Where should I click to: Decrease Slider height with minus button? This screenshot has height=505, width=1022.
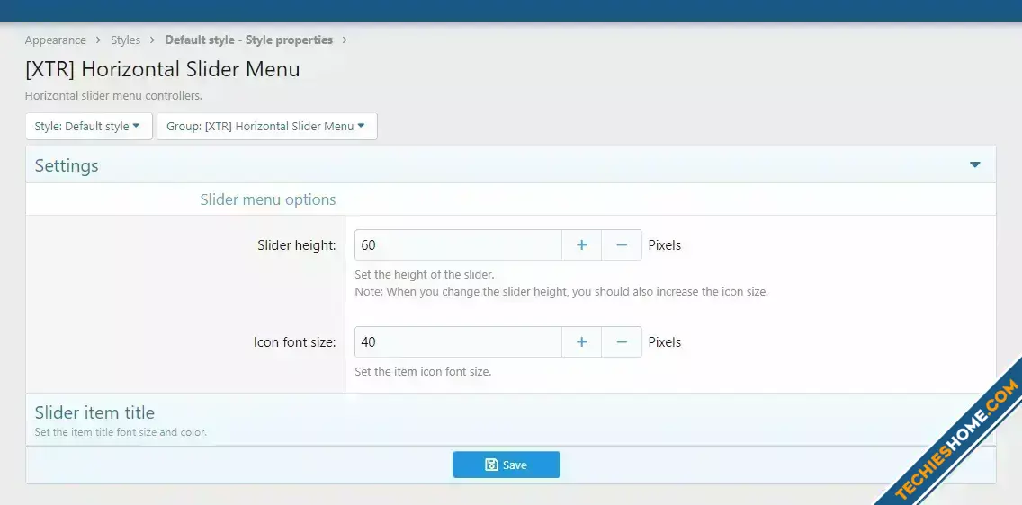622,245
